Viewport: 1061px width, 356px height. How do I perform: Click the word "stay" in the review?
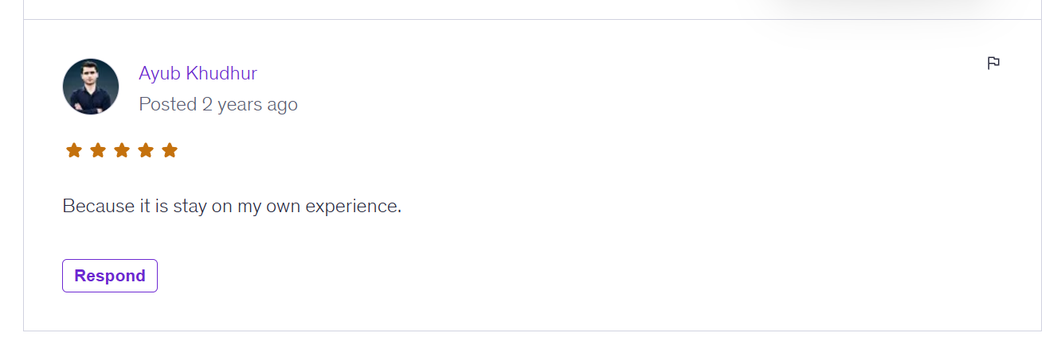(x=190, y=207)
